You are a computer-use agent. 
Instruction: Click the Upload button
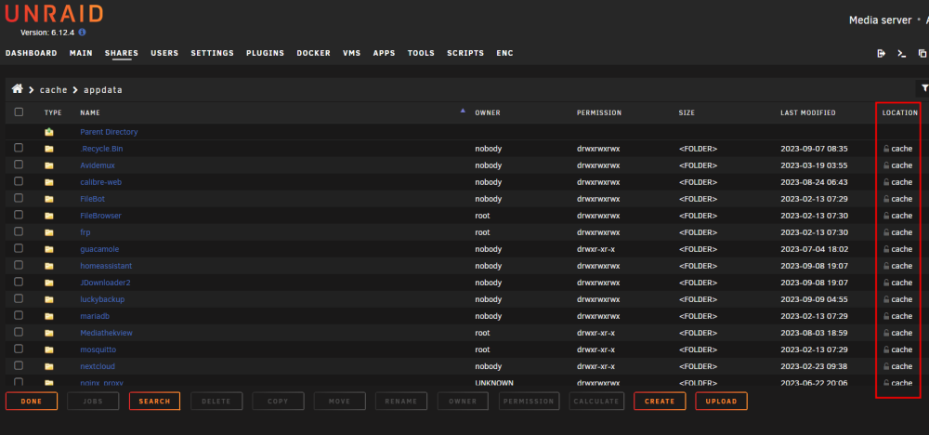click(x=721, y=402)
